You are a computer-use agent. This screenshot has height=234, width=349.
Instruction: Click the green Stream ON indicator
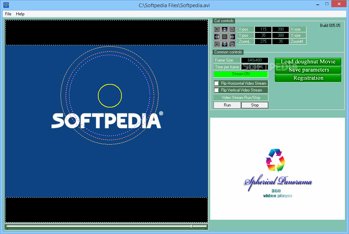[241, 74]
